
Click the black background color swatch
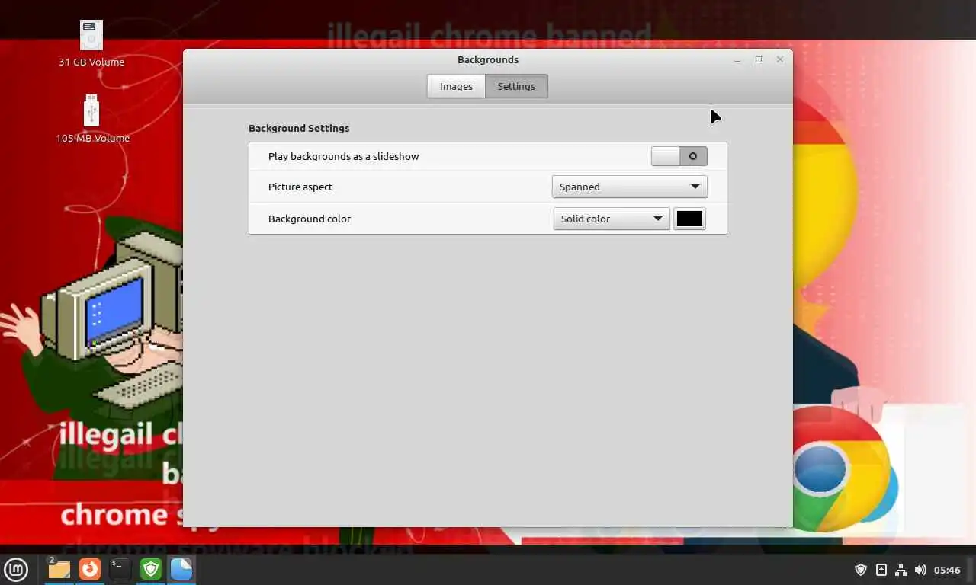(689, 219)
